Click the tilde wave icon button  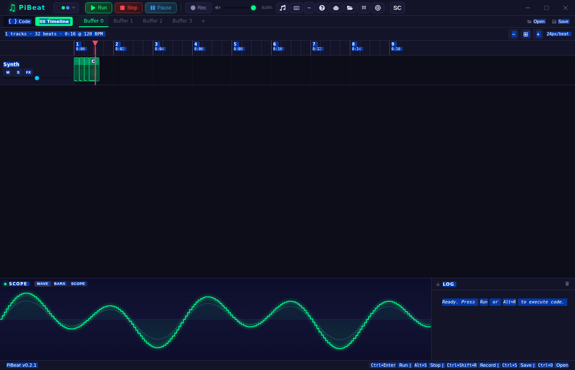[309, 8]
